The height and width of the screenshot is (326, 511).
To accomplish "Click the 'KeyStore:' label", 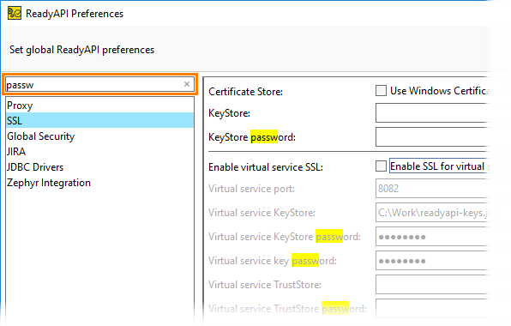I will tap(230, 113).
